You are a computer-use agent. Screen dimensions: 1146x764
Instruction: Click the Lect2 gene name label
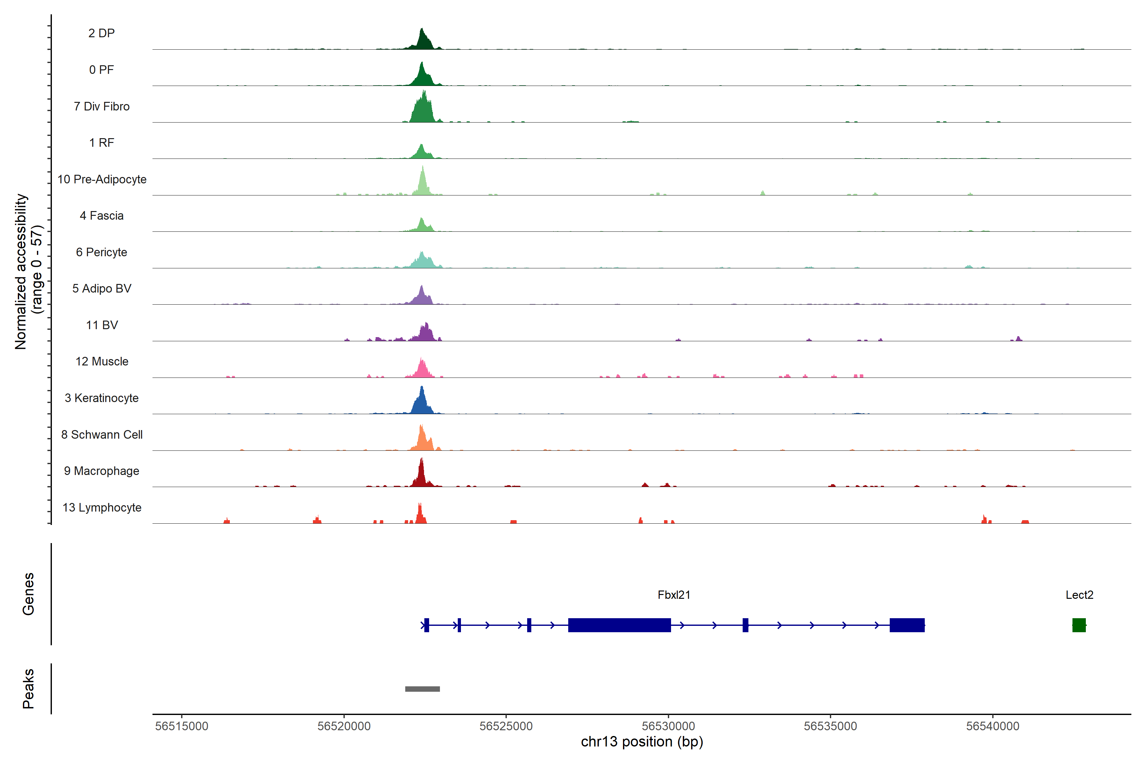coord(1079,594)
